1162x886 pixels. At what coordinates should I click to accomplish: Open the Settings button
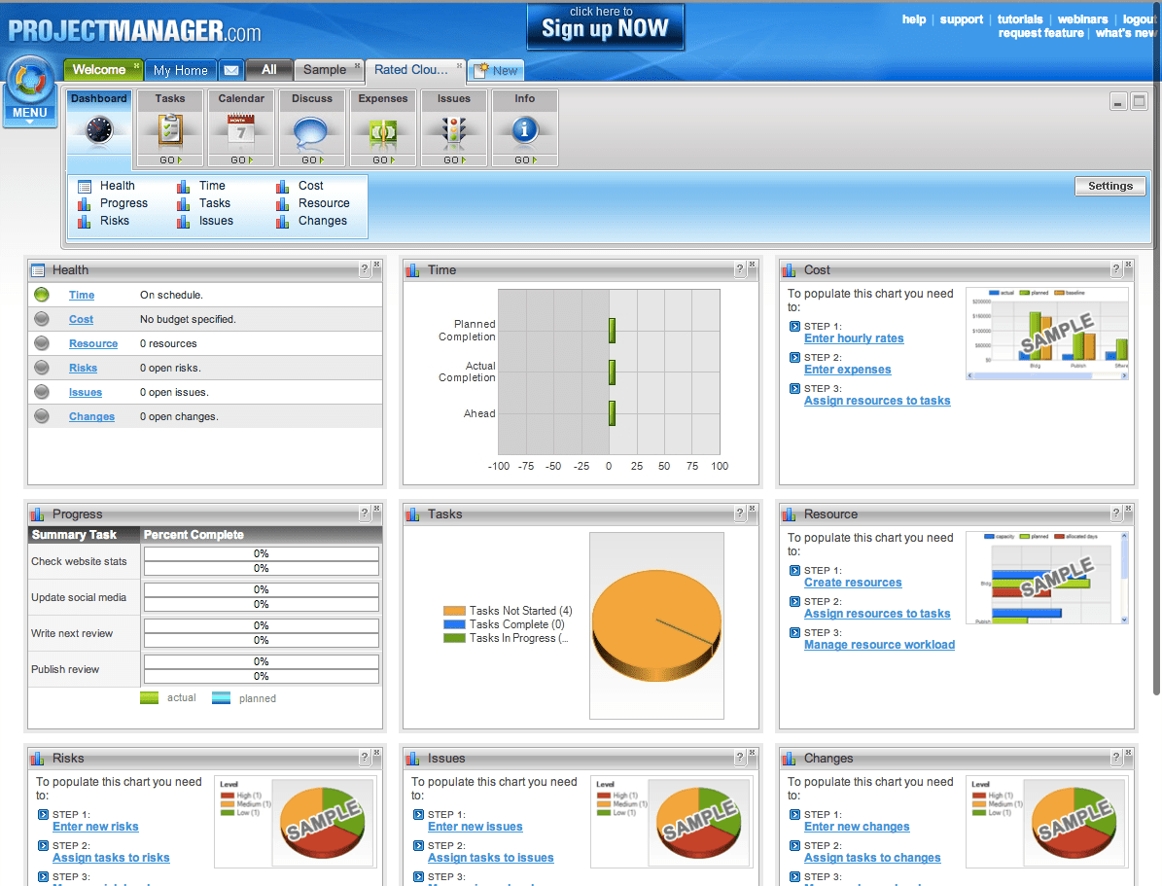click(x=1110, y=186)
